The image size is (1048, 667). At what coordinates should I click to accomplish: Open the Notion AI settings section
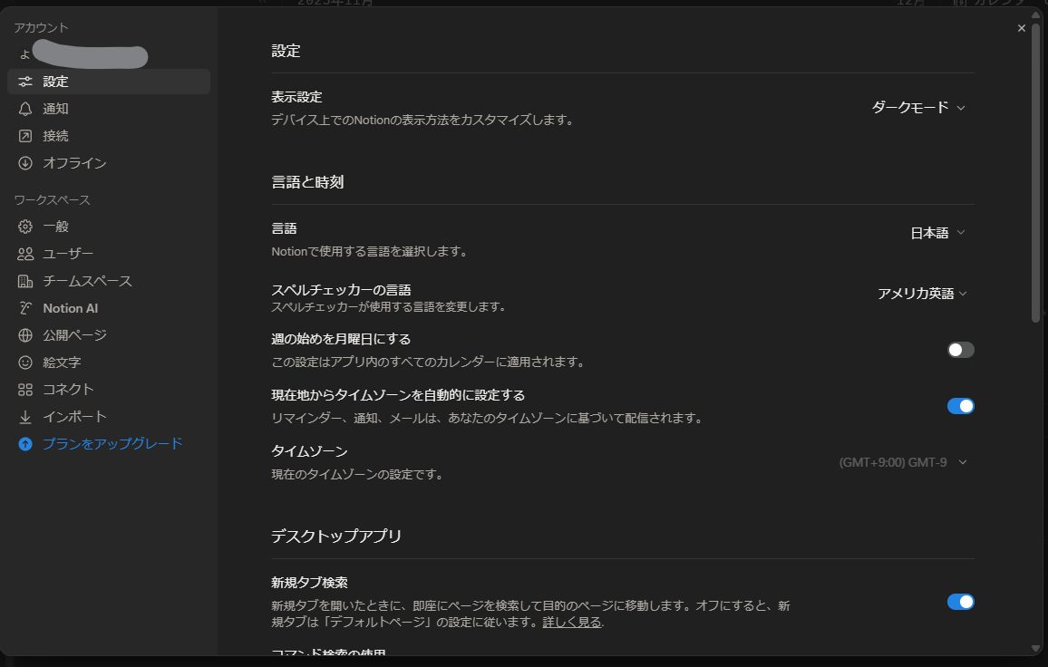point(70,308)
